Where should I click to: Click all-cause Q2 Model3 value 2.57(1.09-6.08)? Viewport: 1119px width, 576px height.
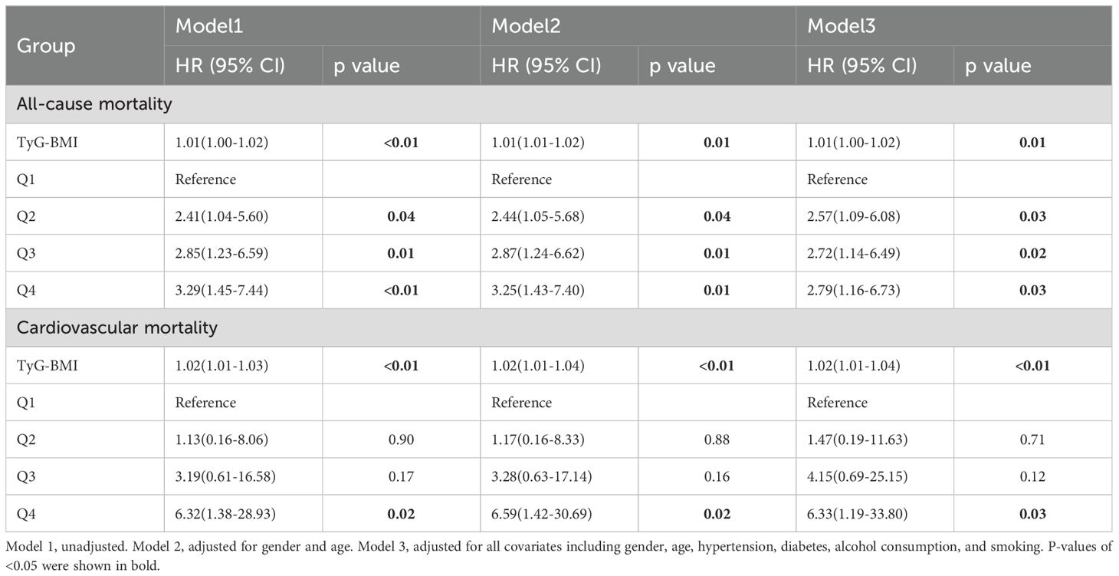[x=854, y=216]
